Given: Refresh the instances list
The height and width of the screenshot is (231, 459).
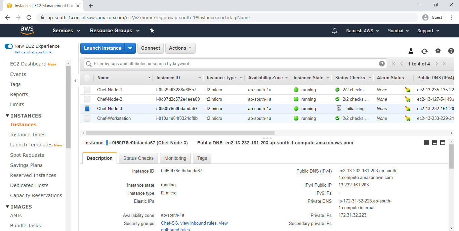Looking at the screenshot, I should pos(424,51).
